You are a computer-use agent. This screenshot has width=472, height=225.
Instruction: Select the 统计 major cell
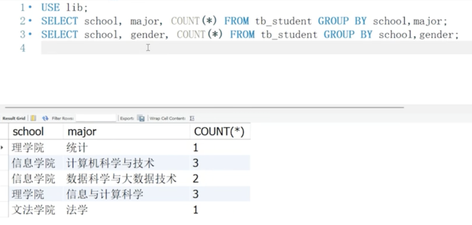77,147
